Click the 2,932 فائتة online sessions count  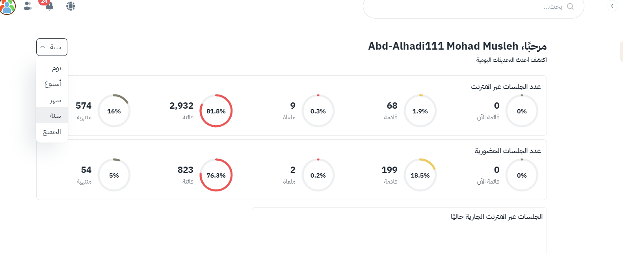(x=181, y=106)
